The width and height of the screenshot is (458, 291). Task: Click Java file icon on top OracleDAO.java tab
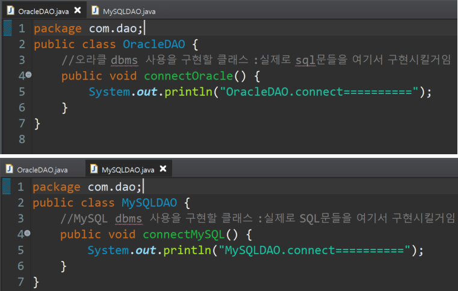tap(11, 10)
